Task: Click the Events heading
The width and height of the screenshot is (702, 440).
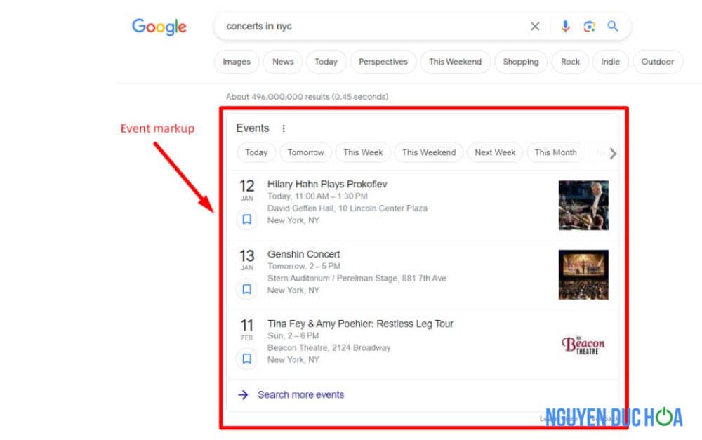Action: coord(253,128)
